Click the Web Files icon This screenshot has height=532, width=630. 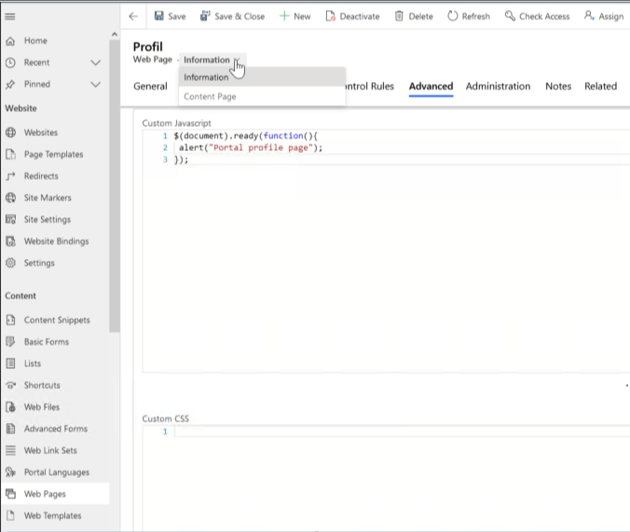click(x=10, y=407)
